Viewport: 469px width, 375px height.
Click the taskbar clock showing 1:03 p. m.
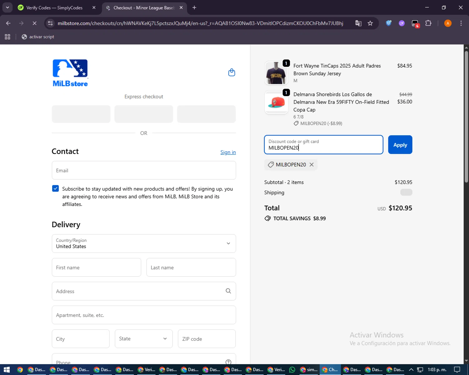437,370
